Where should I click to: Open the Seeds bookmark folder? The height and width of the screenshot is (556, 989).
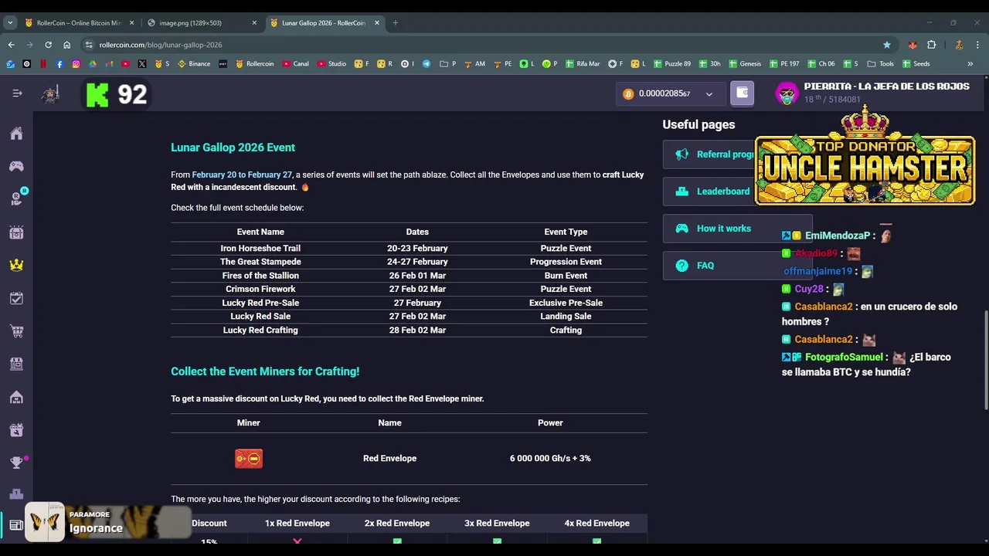(916, 64)
